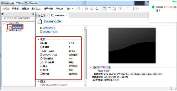Click the black VM screen thumbnail

(132, 45)
